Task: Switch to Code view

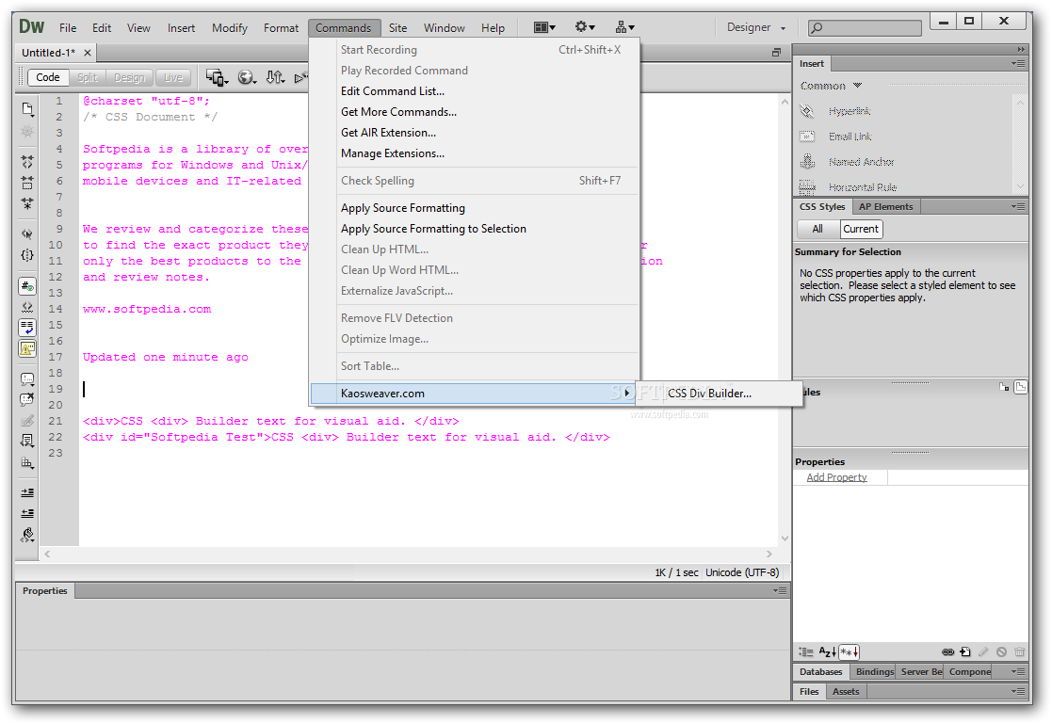Action: (x=48, y=78)
